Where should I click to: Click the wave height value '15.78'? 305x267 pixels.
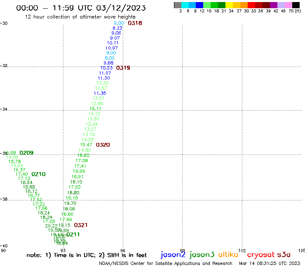(14, 161)
